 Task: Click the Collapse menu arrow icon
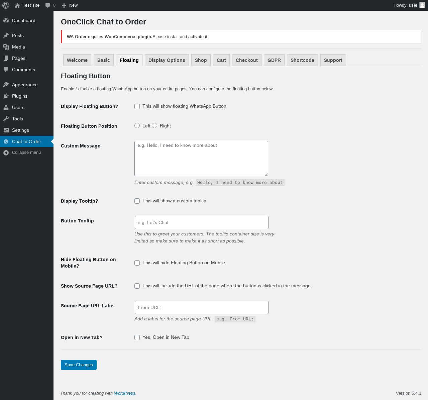click(x=6, y=153)
